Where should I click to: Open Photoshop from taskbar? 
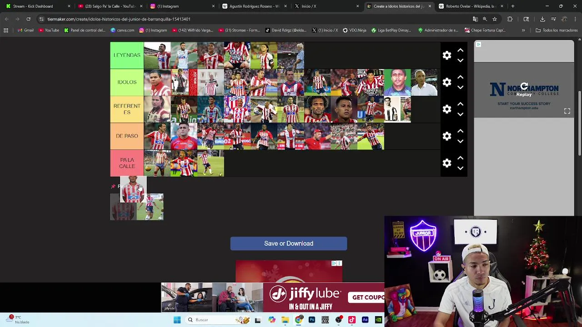tap(312, 320)
